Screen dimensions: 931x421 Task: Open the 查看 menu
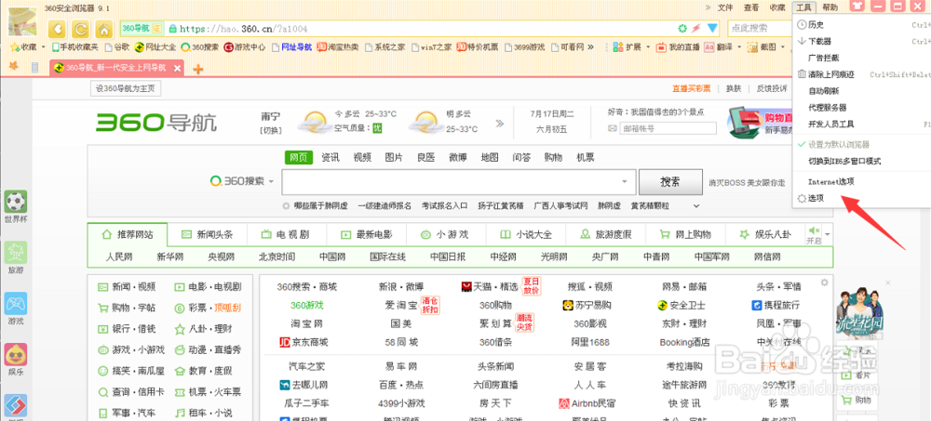pos(751,7)
